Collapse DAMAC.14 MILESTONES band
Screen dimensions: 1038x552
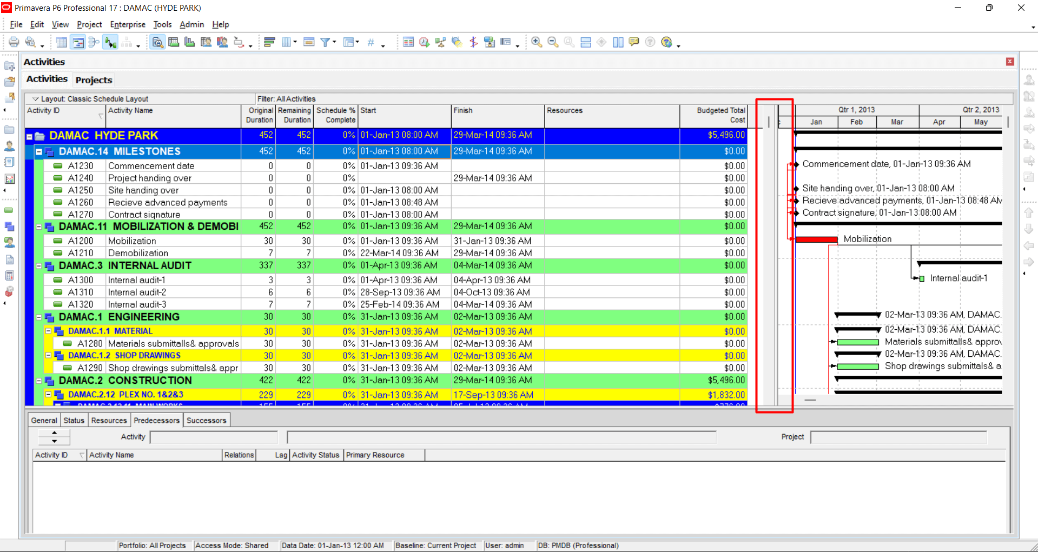pos(39,152)
